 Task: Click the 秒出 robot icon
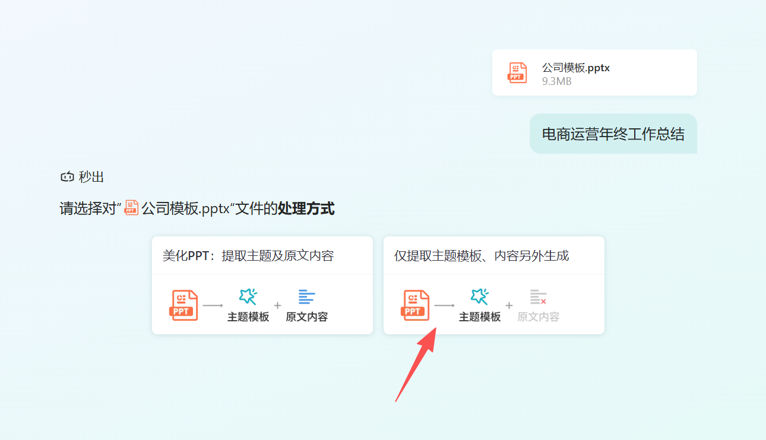coord(67,177)
